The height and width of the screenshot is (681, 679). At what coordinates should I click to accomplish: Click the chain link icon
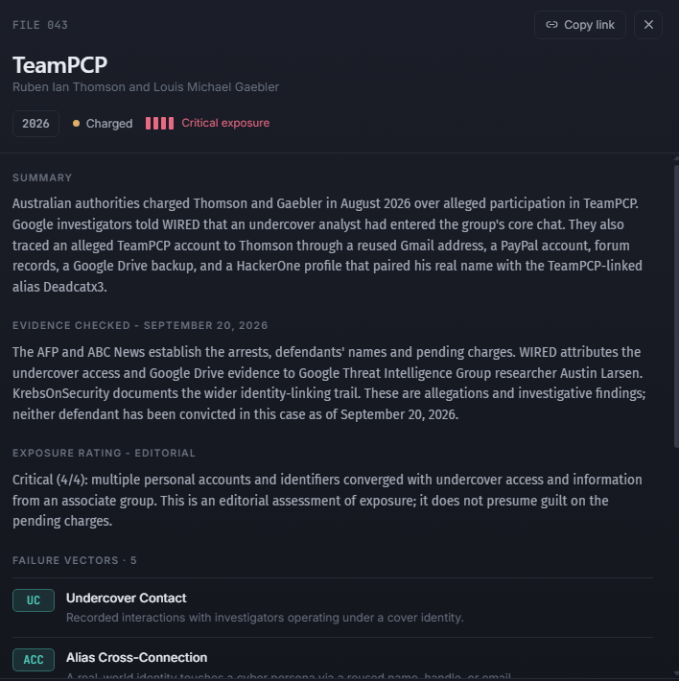[551, 25]
